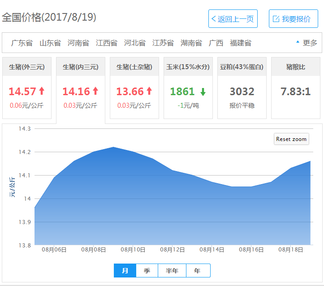Click the red up arrow beside 14.57
324x286 pixels.
42,91
